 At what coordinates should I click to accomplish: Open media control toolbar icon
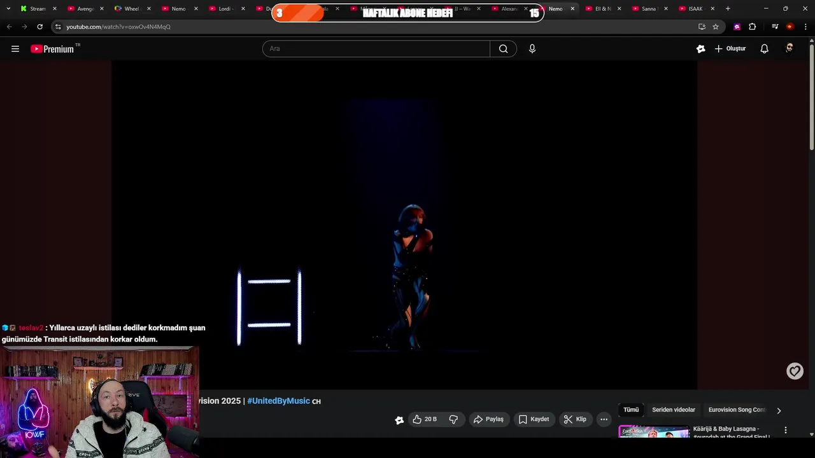[x=775, y=27]
